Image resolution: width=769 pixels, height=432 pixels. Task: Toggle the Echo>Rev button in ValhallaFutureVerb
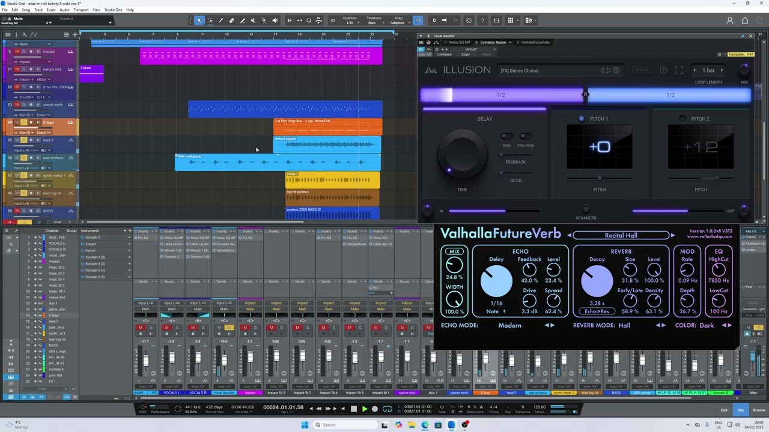(x=597, y=311)
